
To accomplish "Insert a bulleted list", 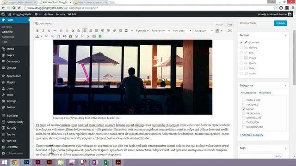I will pos(61,31).
